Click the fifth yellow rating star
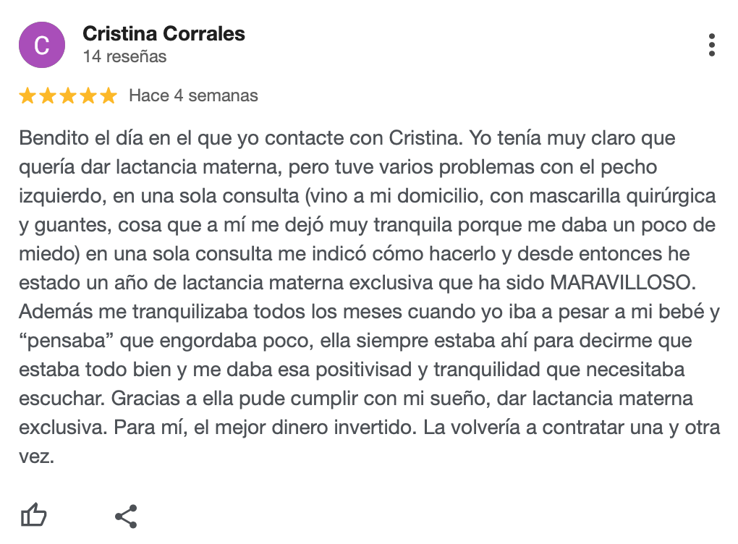Viewport: 738px width, 544px height. pyautogui.click(x=109, y=95)
